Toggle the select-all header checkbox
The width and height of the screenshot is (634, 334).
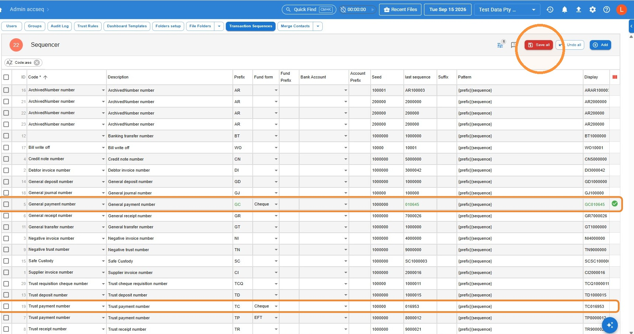point(6,77)
